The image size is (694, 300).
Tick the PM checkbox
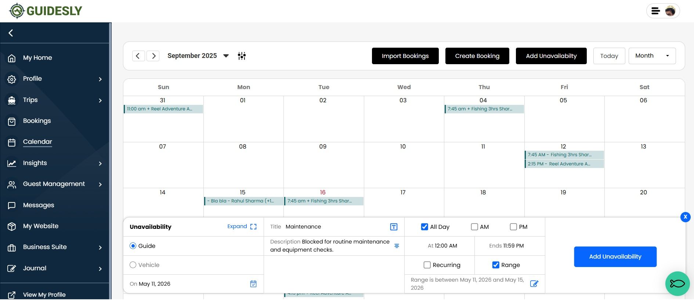point(513,227)
